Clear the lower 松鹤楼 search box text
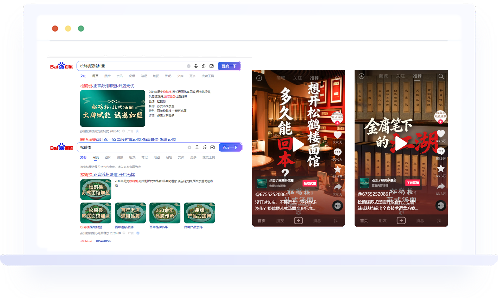Image resolution: width=498 pixels, height=298 pixels. point(190,147)
